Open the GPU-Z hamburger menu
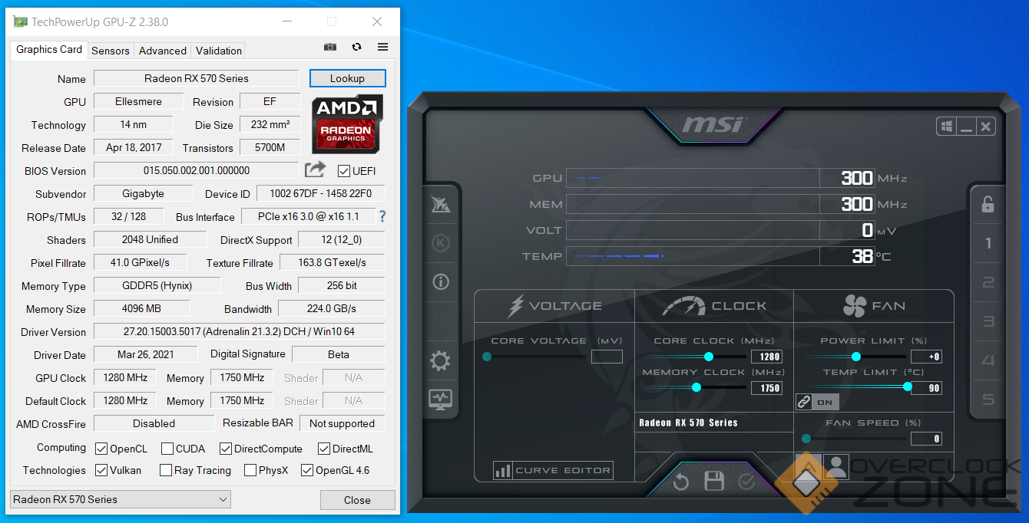Viewport: 1029px width, 523px height. 382,47
